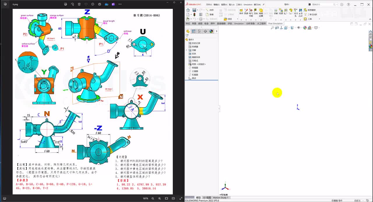Select 材质 <未指定> in feature tree

click(x=197, y=64)
